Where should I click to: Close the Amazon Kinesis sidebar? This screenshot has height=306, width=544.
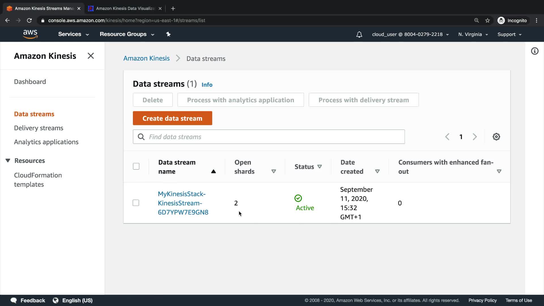(91, 56)
